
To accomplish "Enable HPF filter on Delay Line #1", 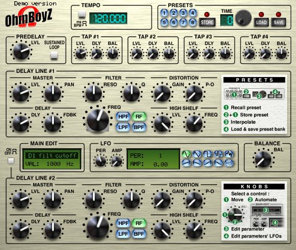I will 123,117.
